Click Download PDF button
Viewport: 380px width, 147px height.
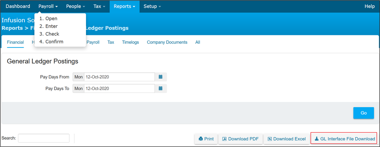pos(240,139)
